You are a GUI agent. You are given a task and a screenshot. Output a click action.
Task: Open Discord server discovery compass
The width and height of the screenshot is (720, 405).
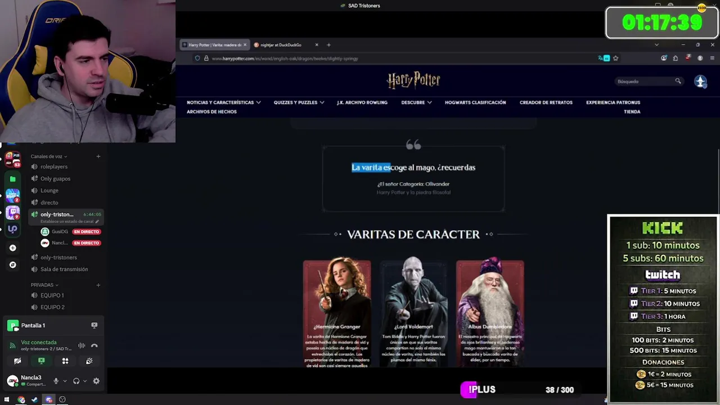coord(12,264)
